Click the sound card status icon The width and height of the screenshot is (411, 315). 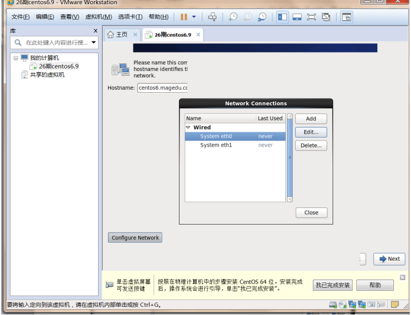[371, 304]
